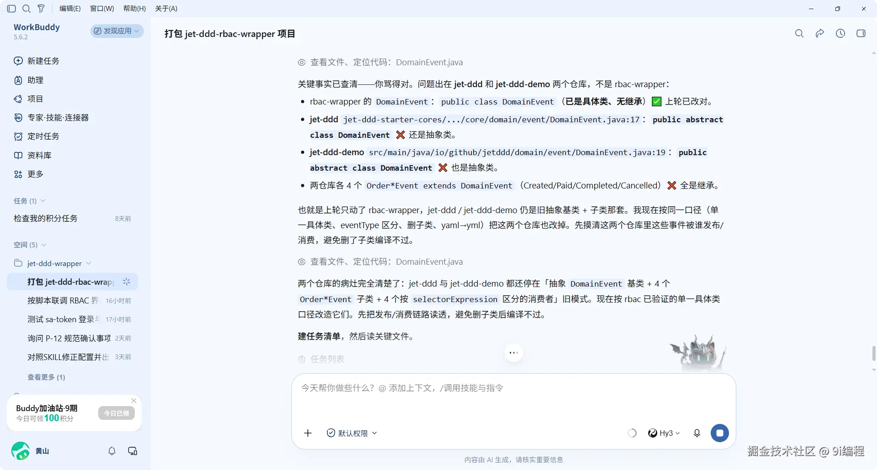Collapse the jet-ddd-wrapper space folder
This screenshot has width=877, height=470.
[x=53, y=264]
